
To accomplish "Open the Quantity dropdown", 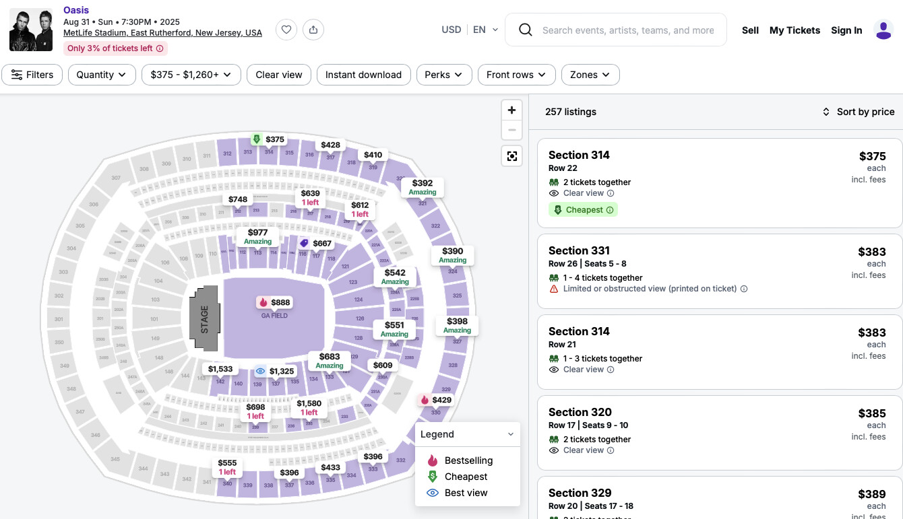I will pyautogui.click(x=102, y=75).
